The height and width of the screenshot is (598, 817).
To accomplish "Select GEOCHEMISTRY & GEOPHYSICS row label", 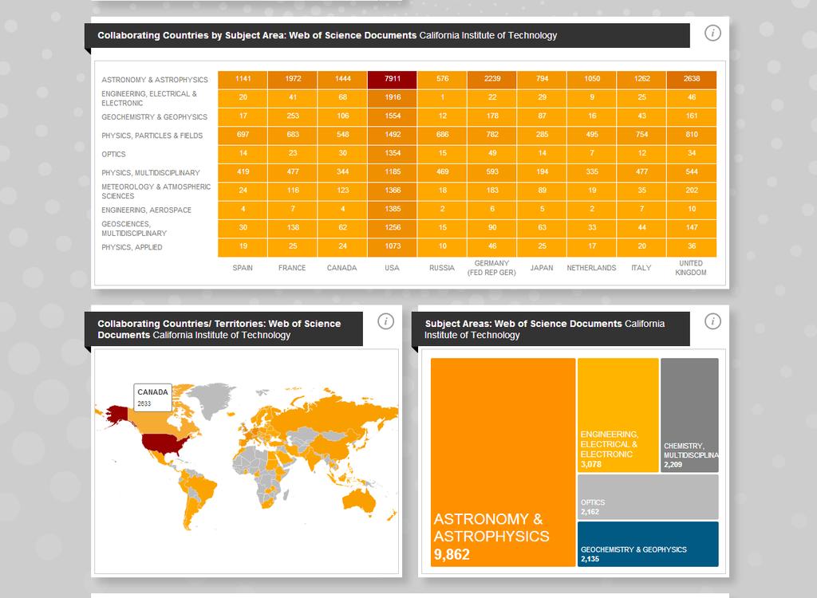I will (154, 117).
